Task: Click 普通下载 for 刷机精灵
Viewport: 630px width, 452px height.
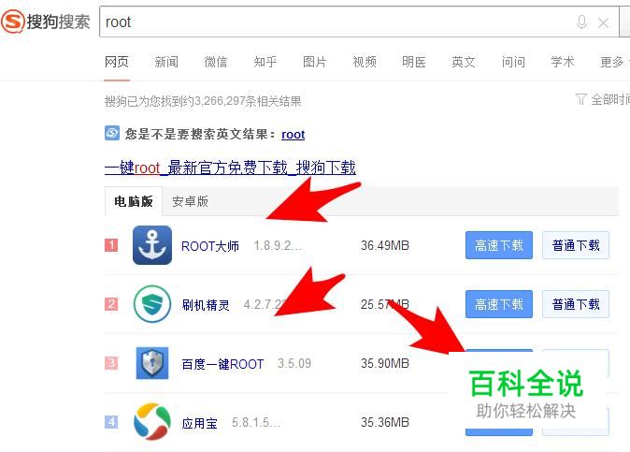Action: pyautogui.click(x=576, y=304)
